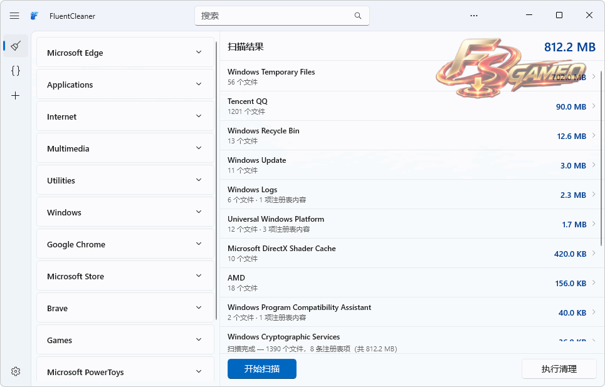Click chevron on Program Compatibility Assistant row
The height and width of the screenshot is (387, 605).
pos(594,312)
